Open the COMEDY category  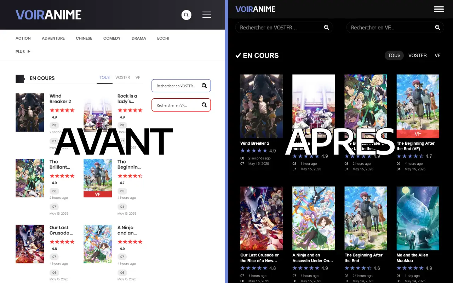pyautogui.click(x=111, y=38)
